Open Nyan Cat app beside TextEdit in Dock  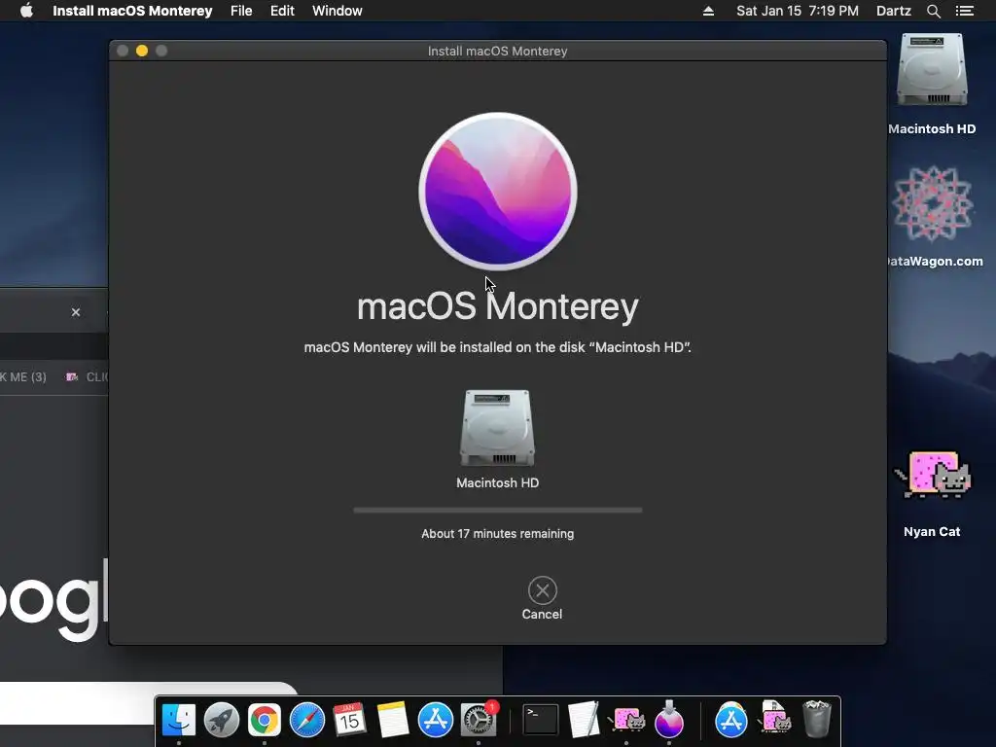(x=627, y=720)
